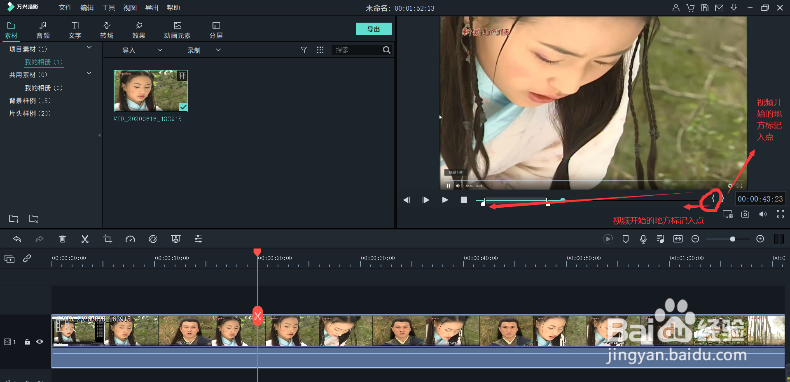Select the VID_20200616_183915 media thumbnail
Screen dimensions: 790x382
click(151, 91)
